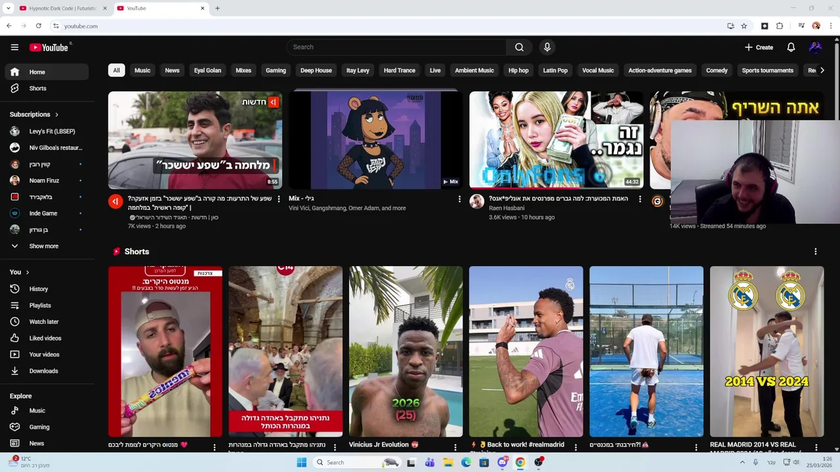Select the Sports tournaments chip
This screenshot has height=472, width=840.
coord(768,70)
